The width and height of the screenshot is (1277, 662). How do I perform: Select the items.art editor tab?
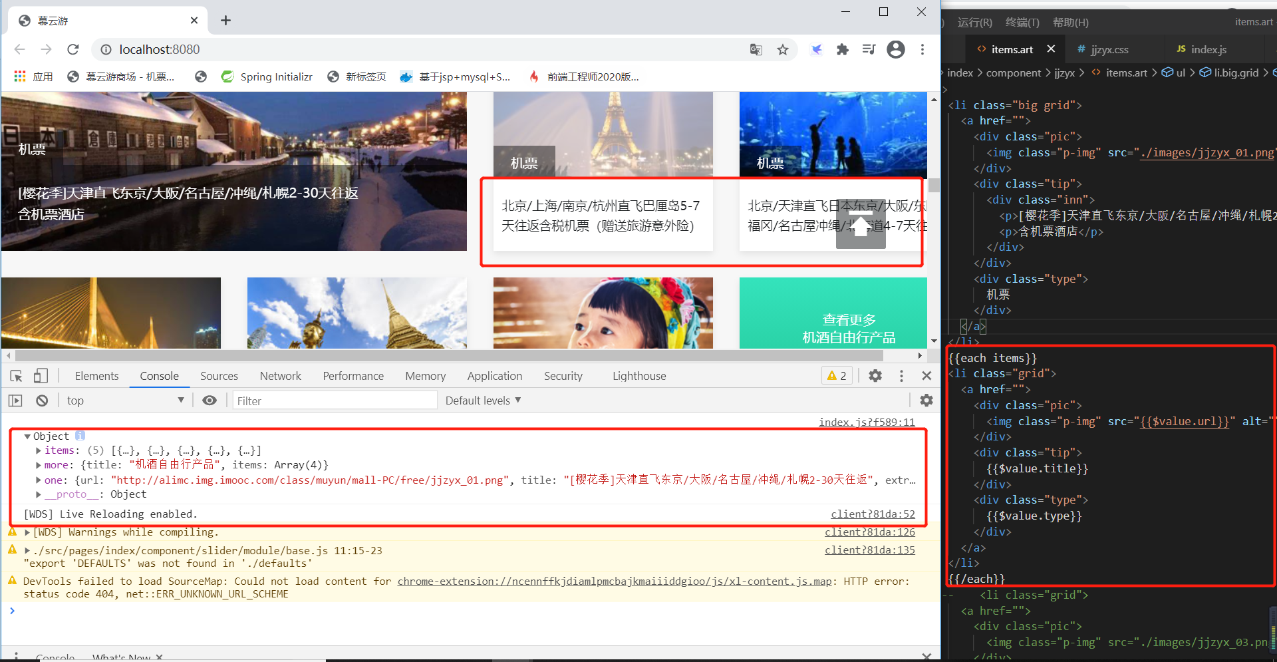pyautogui.click(x=1012, y=49)
